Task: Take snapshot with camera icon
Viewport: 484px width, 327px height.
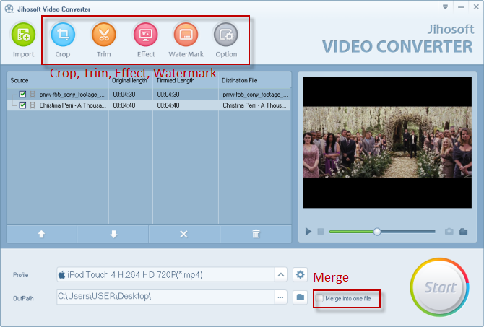Action: (449, 232)
